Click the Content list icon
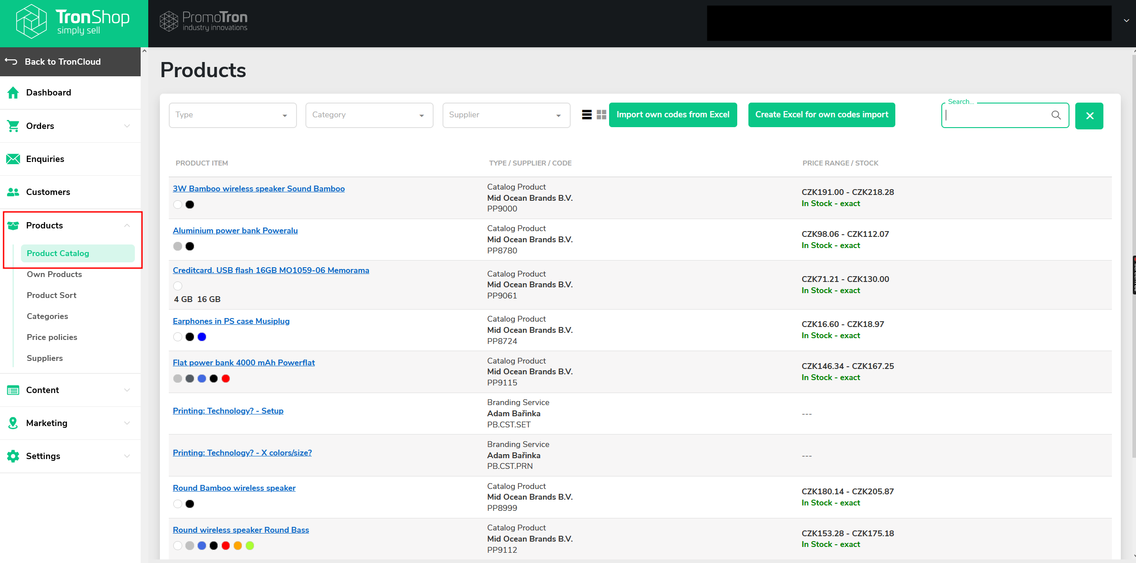Image resolution: width=1136 pixels, height=563 pixels. tap(13, 390)
